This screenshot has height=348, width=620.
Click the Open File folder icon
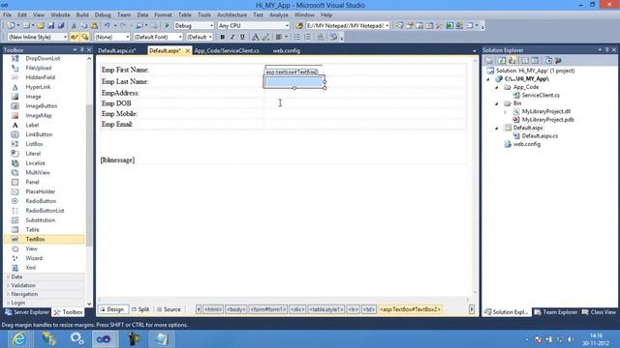pyautogui.click(x=41, y=26)
